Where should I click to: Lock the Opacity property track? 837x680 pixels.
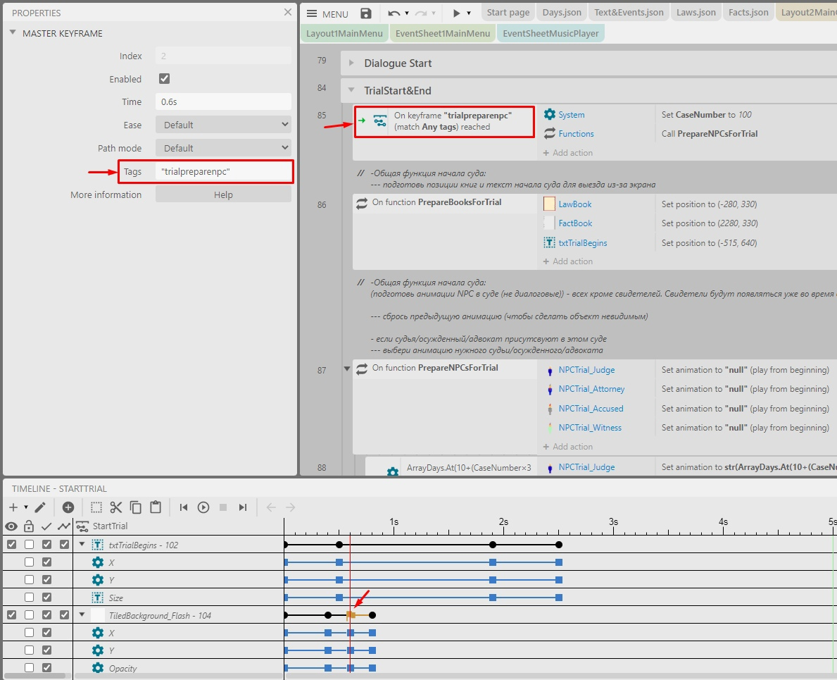[x=30, y=668]
